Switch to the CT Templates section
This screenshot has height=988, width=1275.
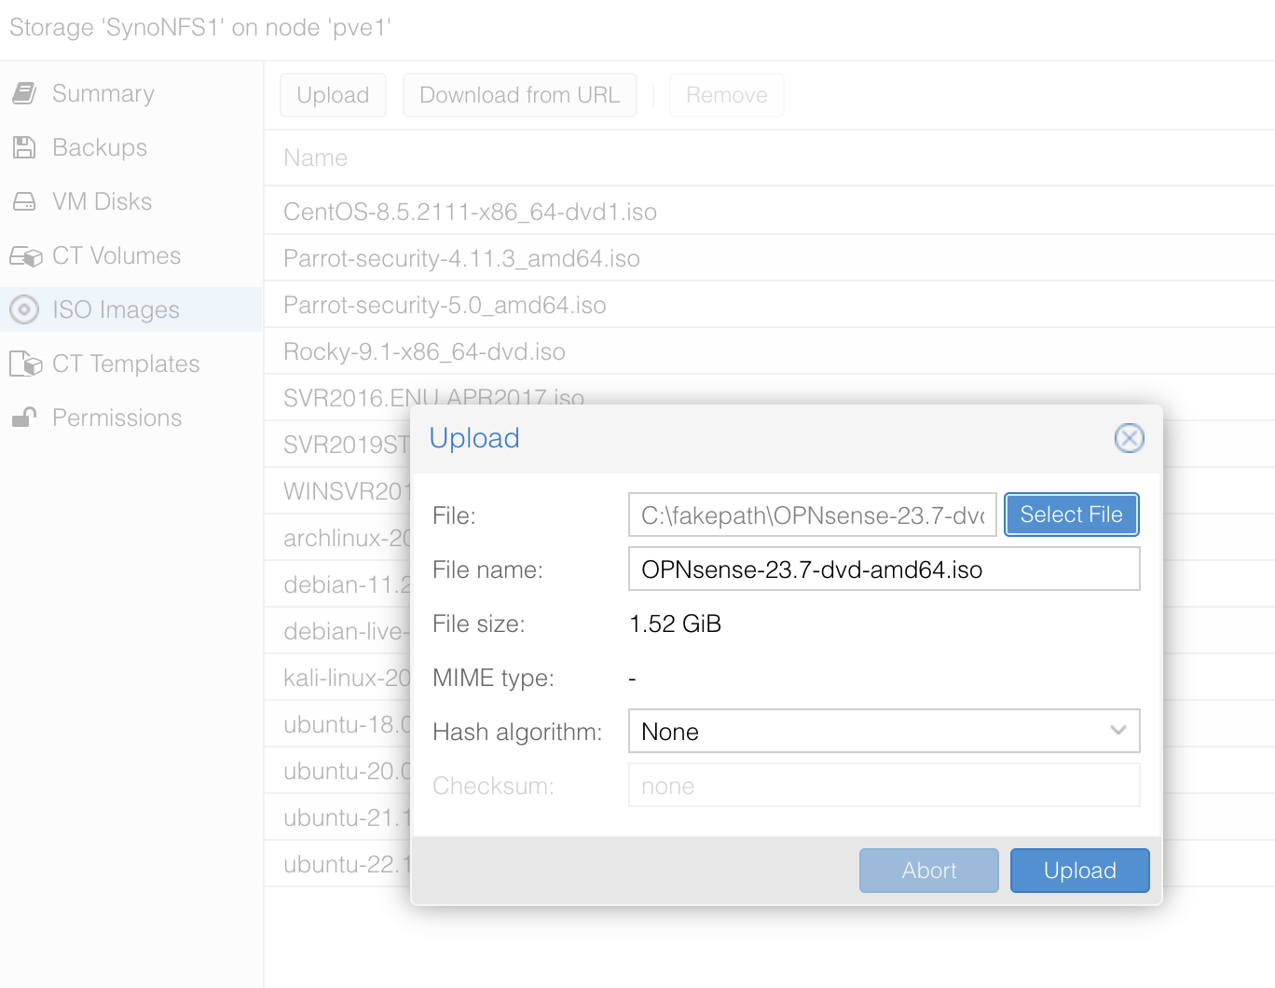(x=126, y=364)
